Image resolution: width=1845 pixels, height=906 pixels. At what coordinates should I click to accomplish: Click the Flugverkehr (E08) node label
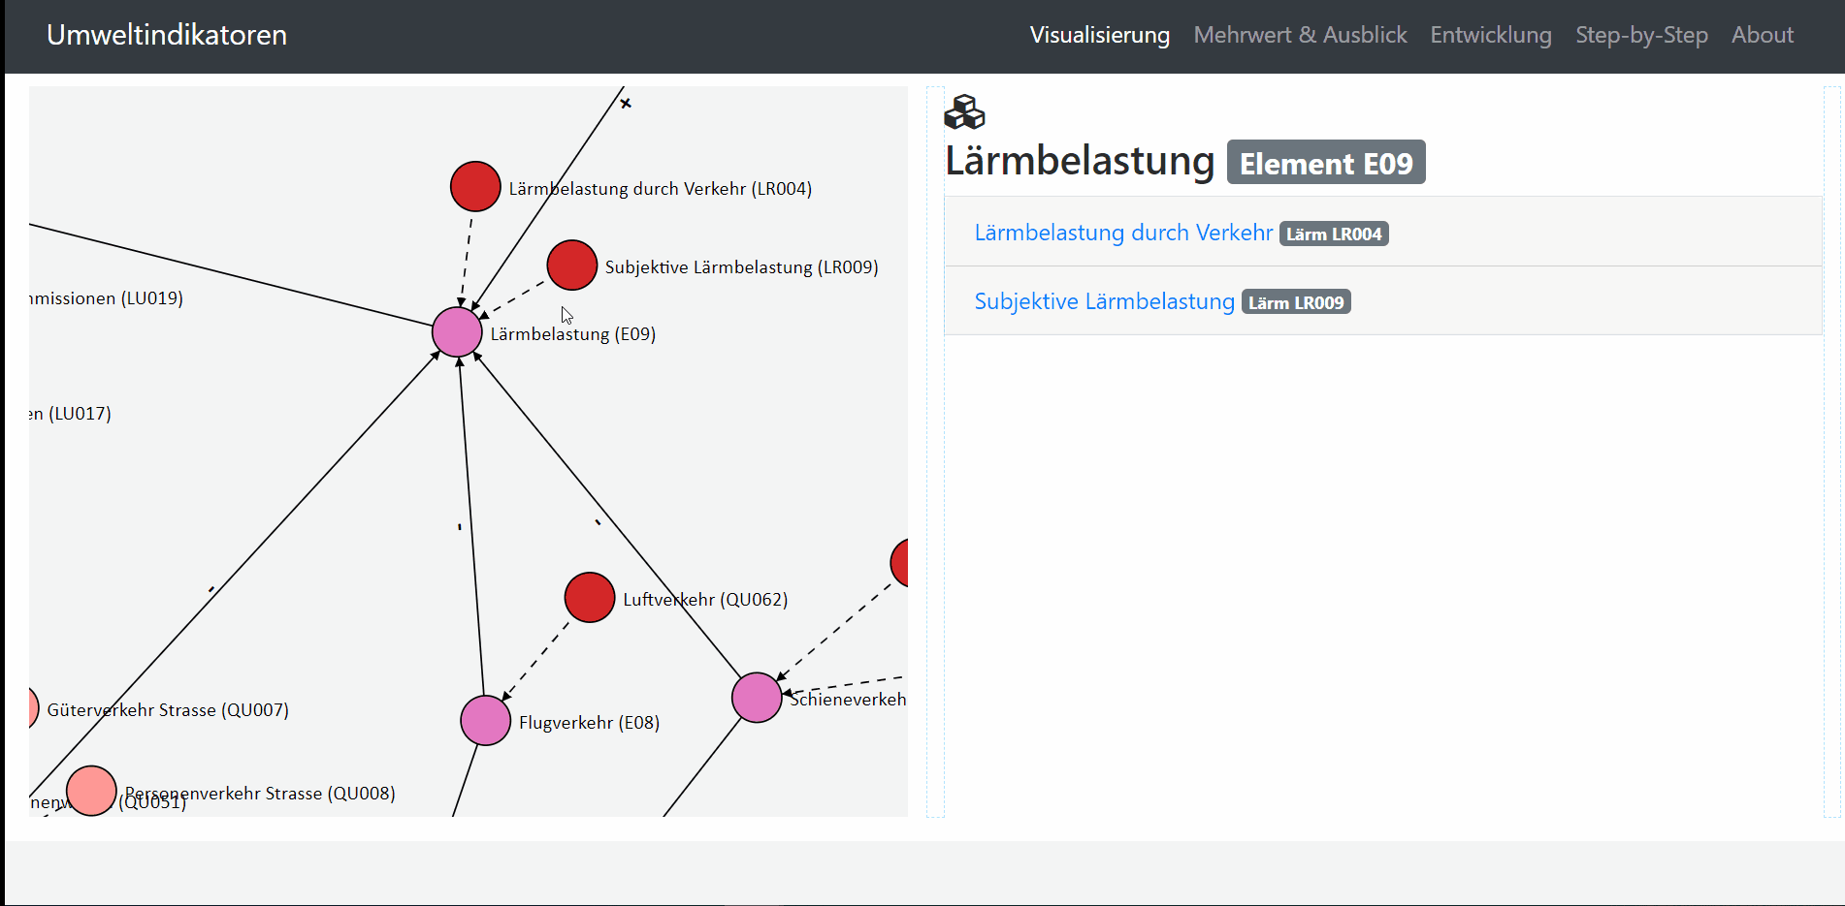pos(590,723)
